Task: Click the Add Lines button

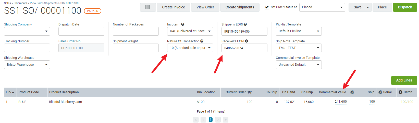Action: pos(404,80)
